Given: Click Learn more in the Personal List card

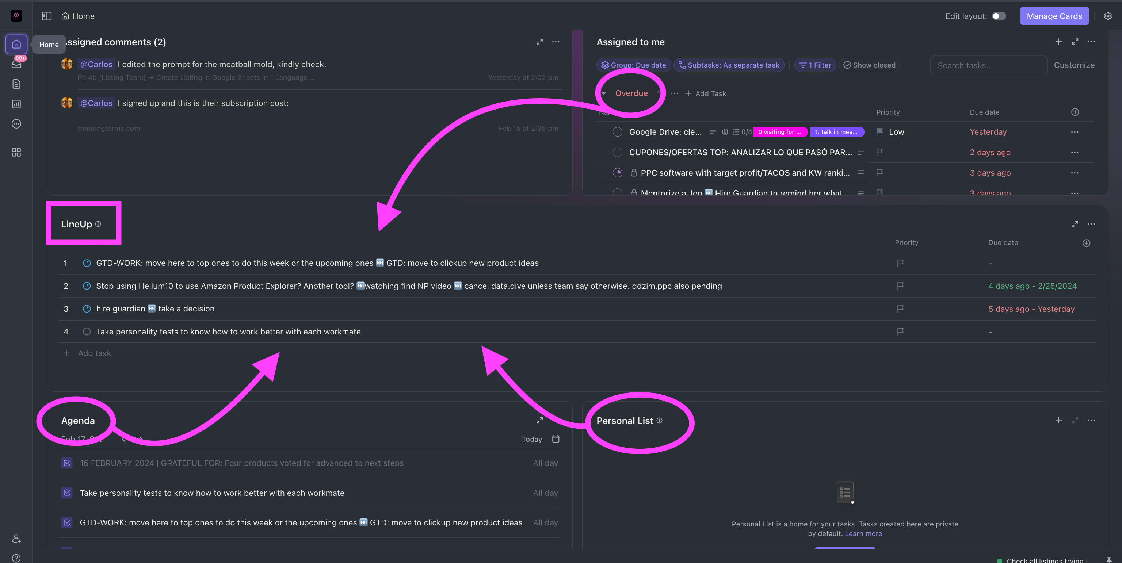Looking at the screenshot, I should tap(863, 533).
